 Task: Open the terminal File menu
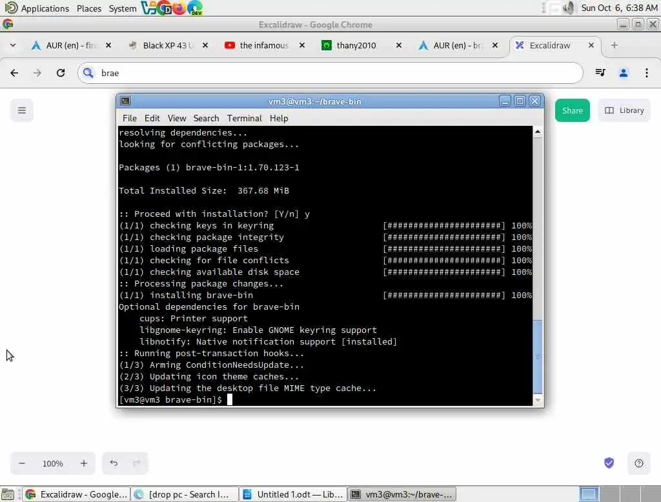point(129,119)
